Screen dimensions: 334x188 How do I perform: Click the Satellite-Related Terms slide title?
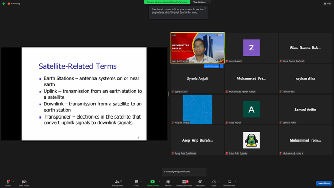(78, 66)
